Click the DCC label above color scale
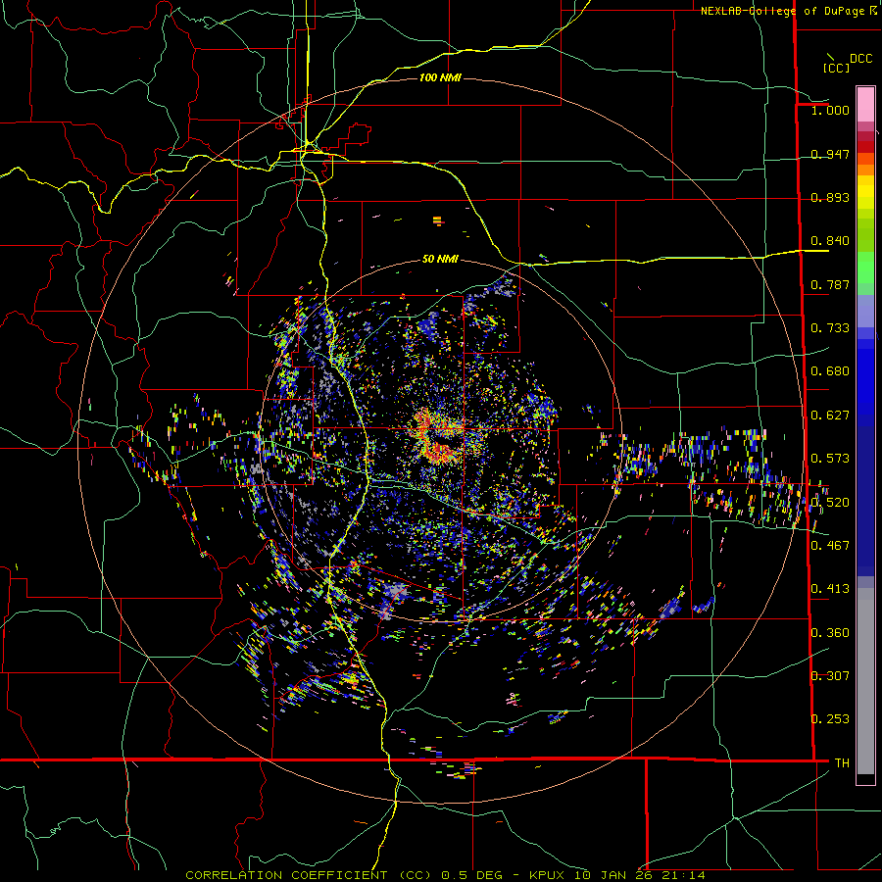 tap(860, 59)
